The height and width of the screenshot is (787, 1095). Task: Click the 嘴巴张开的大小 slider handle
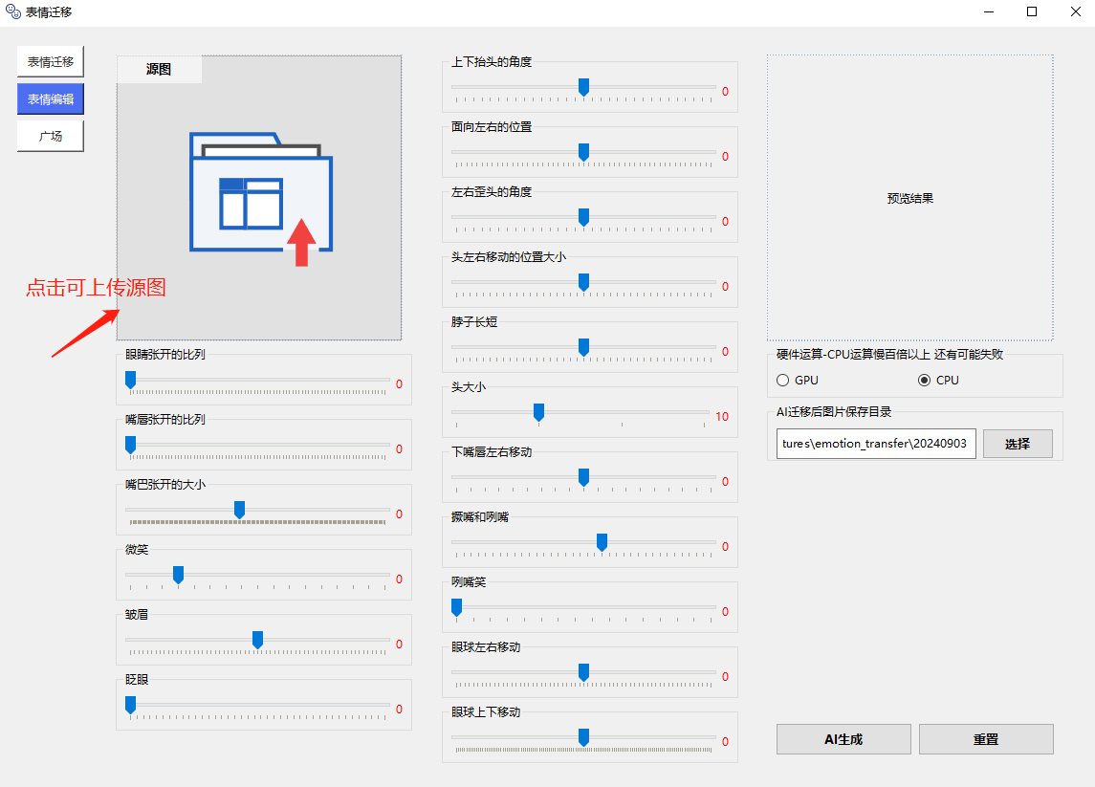(x=239, y=510)
